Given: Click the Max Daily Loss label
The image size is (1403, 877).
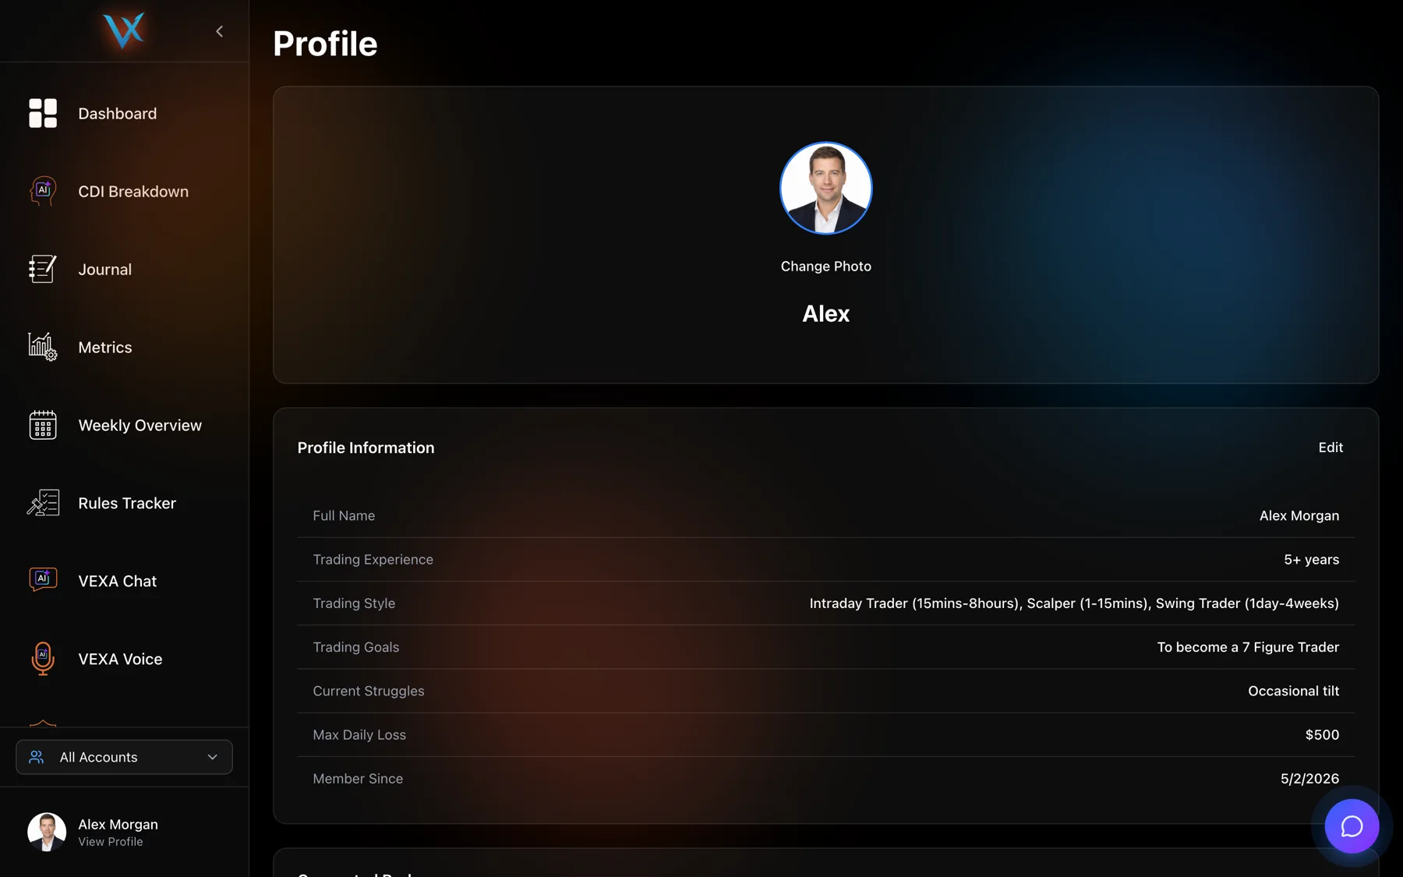Looking at the screenshot, I should point(359,735).
